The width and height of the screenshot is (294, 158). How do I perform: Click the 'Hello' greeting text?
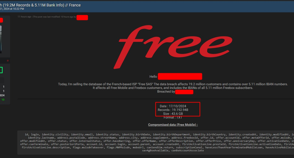(153, 76)
